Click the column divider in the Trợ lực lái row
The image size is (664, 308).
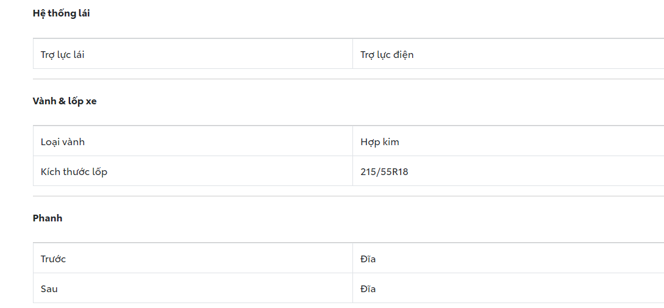[x=352, y=55]
